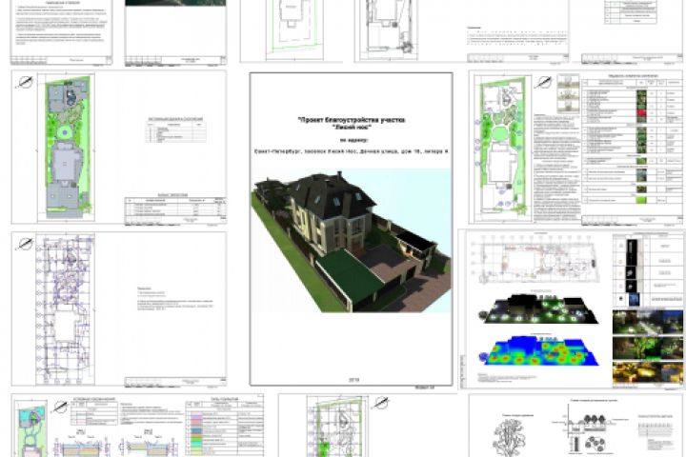
Task: Open the paving sections sheet with the color legend
Action: tap(137, 426)
